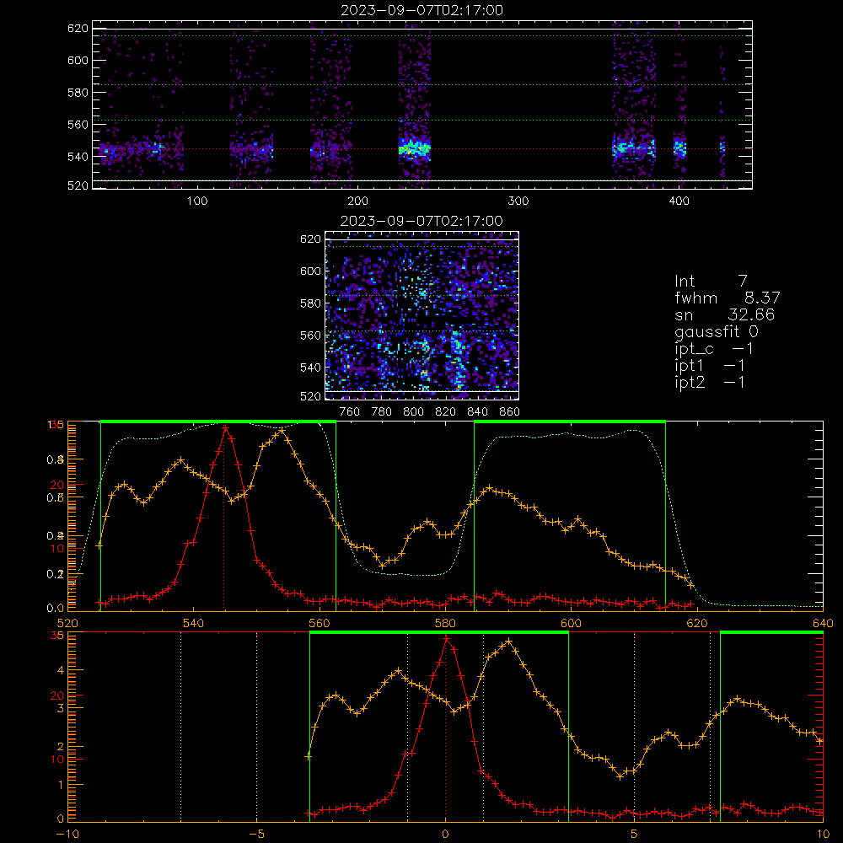Select the 'fwhm 8.37' readout line
This screenshot has width=843, height=843.
727,298
